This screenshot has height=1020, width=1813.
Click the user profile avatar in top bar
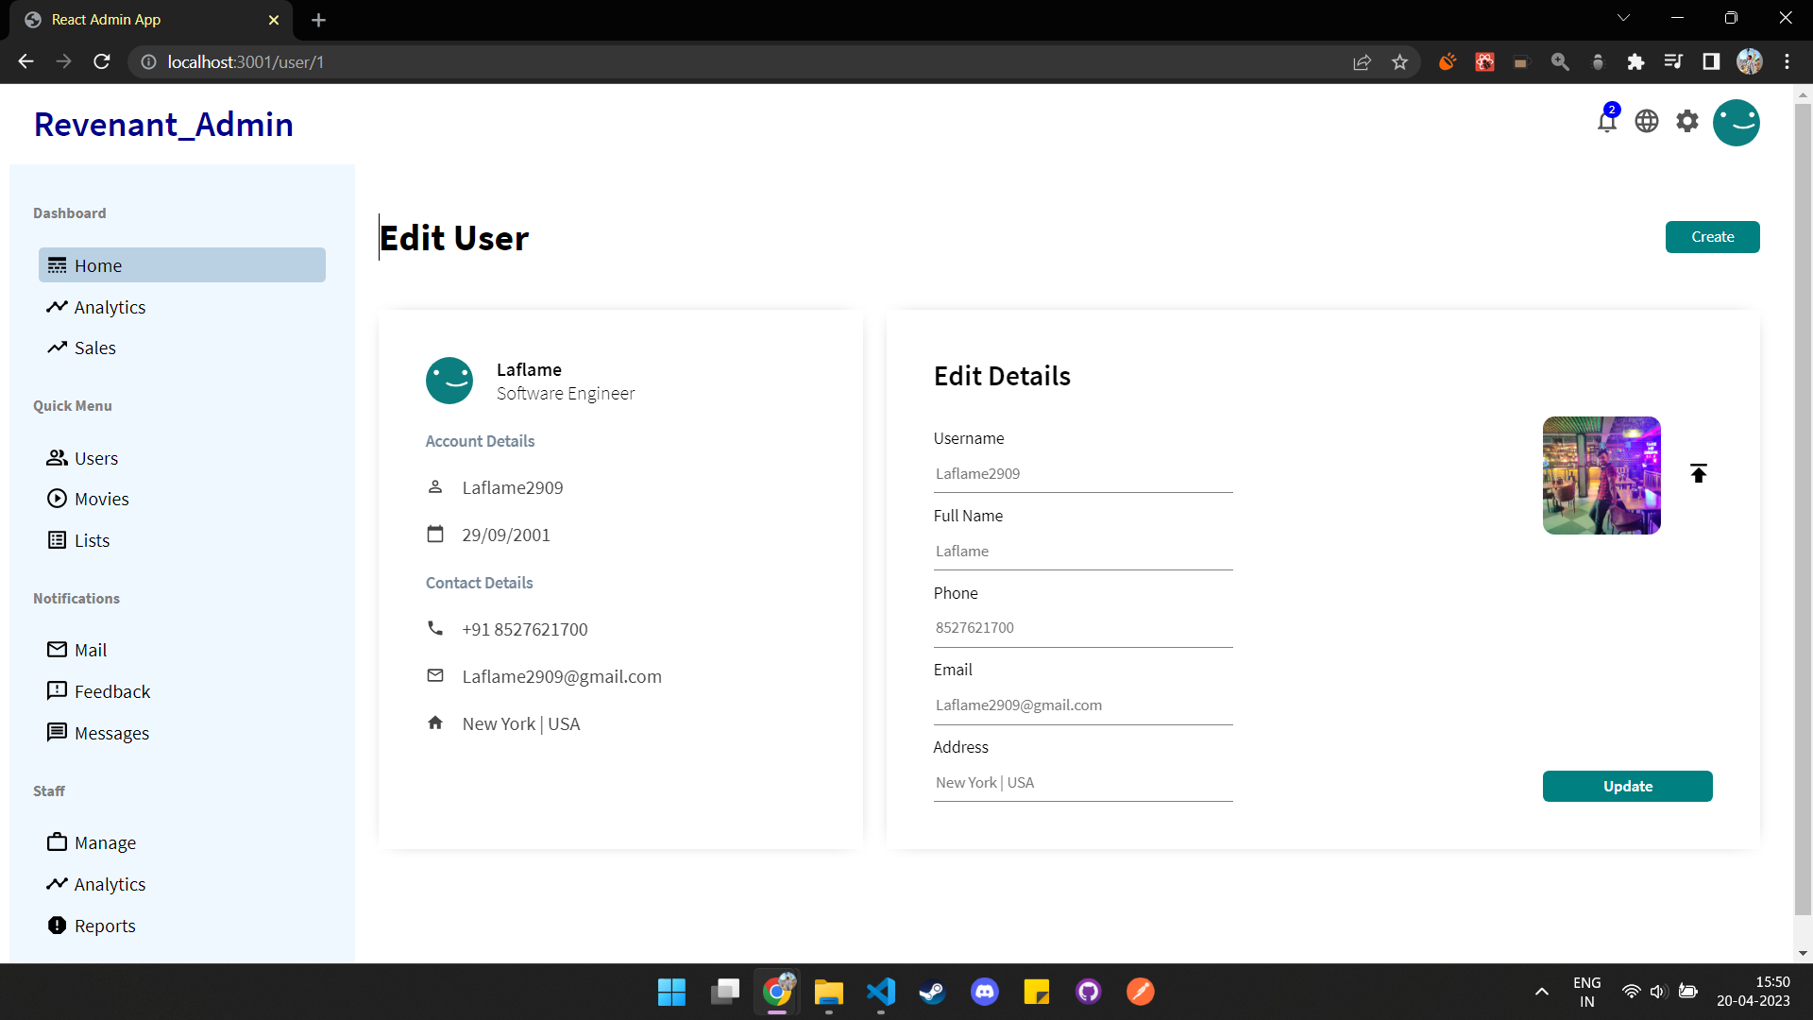click(x=1737, y=122)
